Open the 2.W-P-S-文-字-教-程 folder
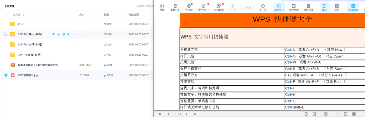The image size is (365, 117). click(30, 45)
